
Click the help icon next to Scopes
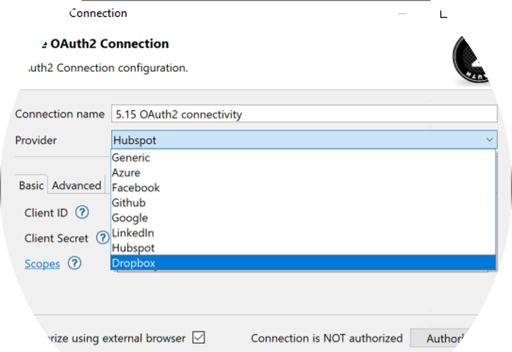pyautogui.click(x=74, y=264)
